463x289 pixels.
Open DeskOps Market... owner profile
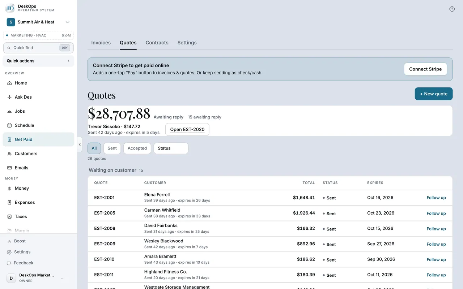point(36,278)
